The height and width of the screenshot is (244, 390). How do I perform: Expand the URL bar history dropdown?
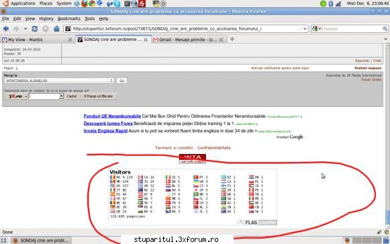(305, 29)
